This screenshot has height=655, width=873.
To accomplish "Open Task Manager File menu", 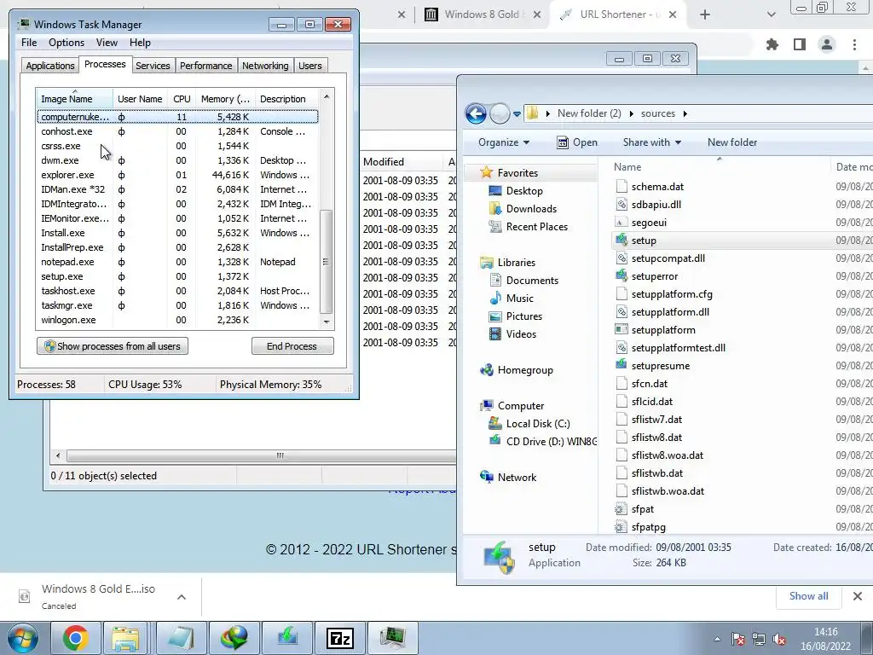I will tap(29, 43).
